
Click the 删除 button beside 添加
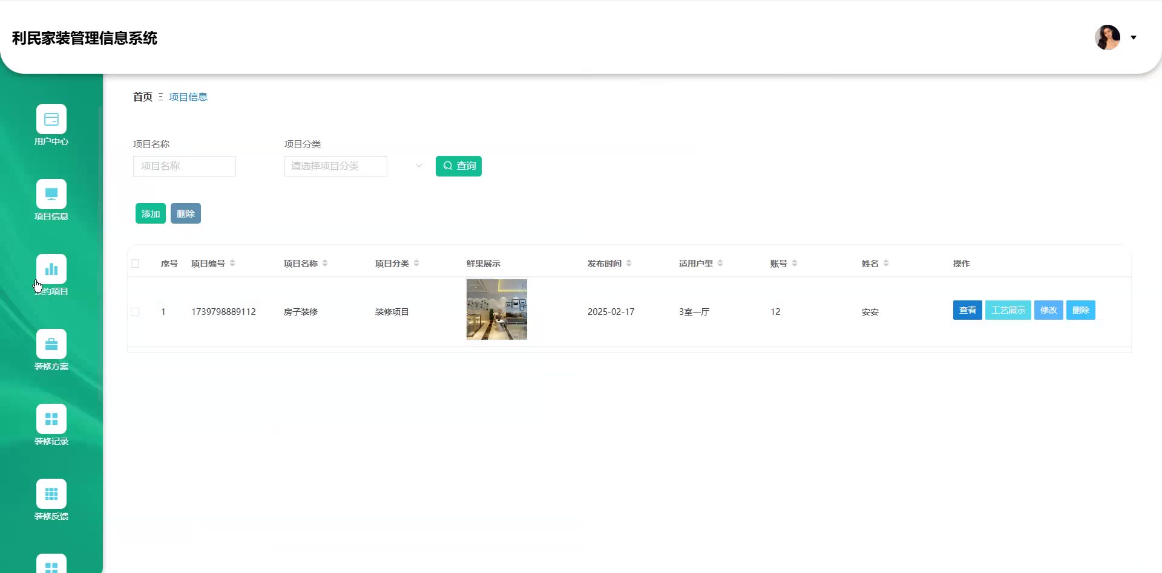point(186,213)
